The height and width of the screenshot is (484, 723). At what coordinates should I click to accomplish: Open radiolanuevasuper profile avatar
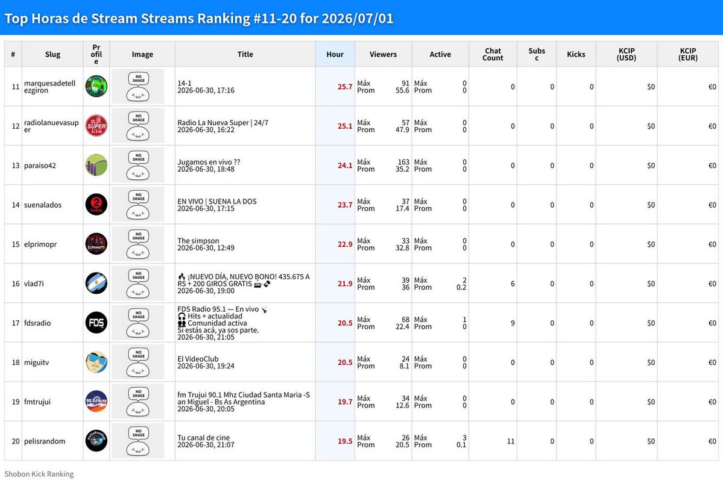coord(96,126)
